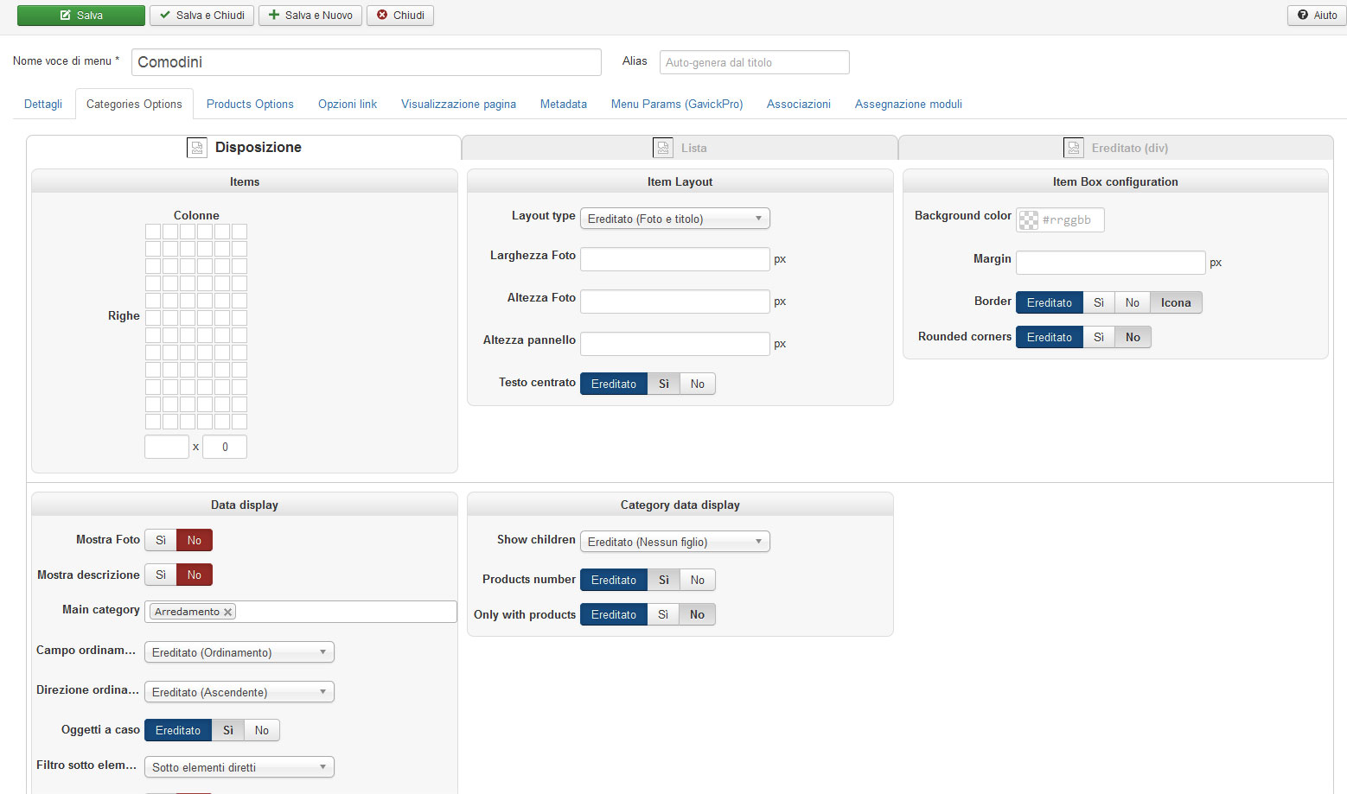Viewport: 1347px width, 794px height.
Task: Click the empty columns count field
Action: point(167,447)
